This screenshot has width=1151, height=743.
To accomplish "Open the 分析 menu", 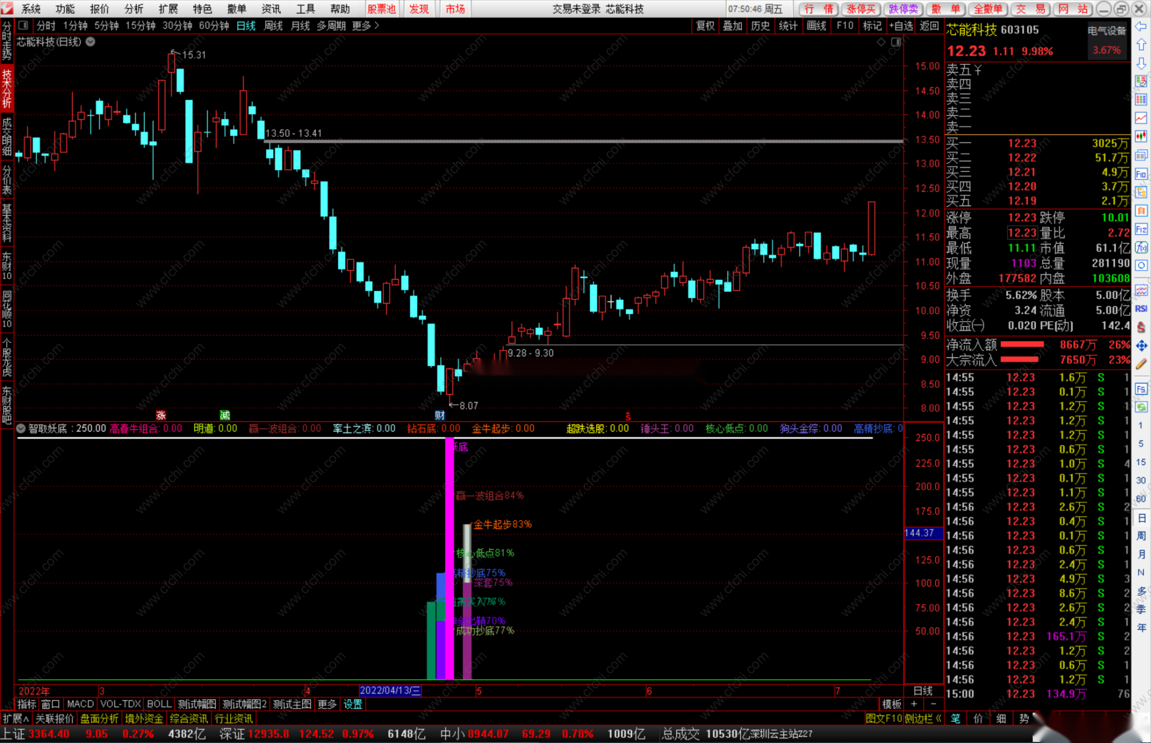I will point(134,9).
